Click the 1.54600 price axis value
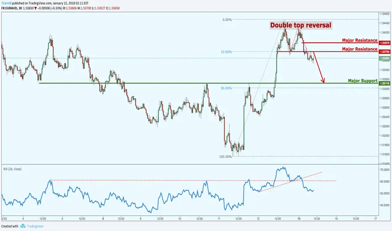 click(384, 14)
